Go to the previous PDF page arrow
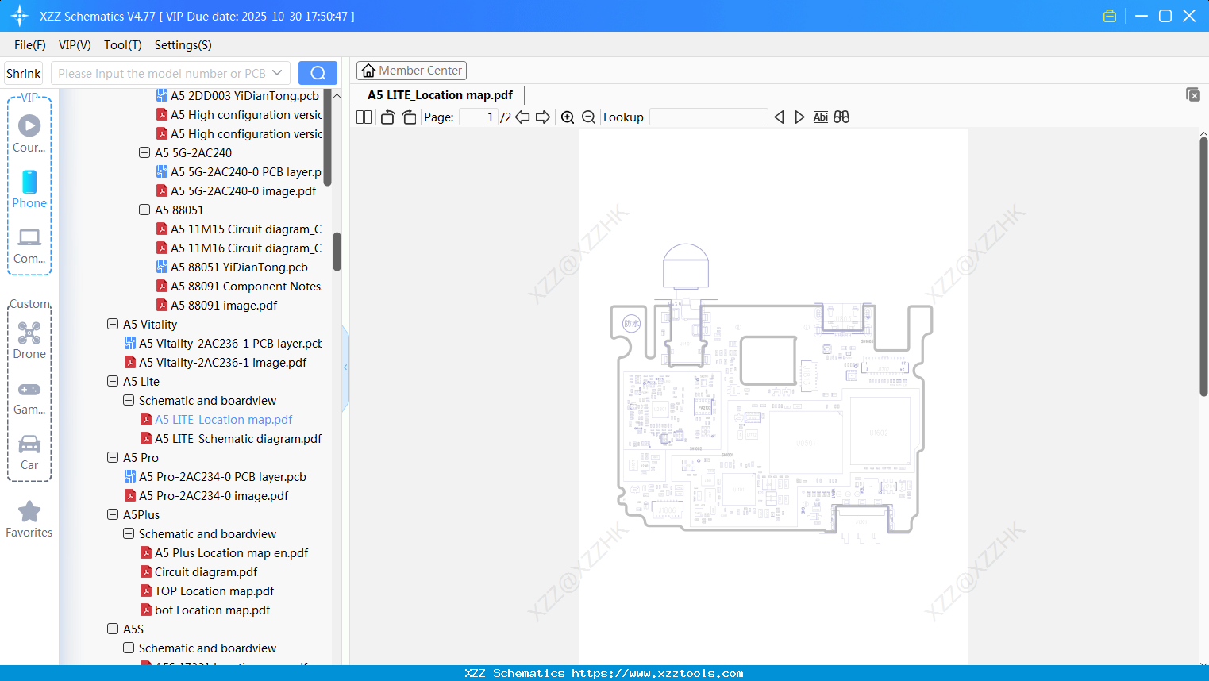Image resolution: width=1209 pixels, height=681 pixels. click(x=523, y=117)
